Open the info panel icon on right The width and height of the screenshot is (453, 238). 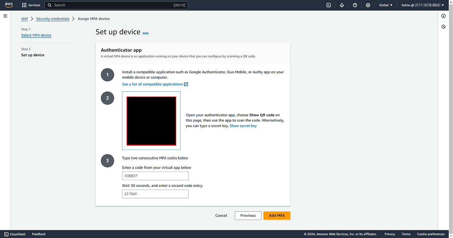tap(443, 16)
